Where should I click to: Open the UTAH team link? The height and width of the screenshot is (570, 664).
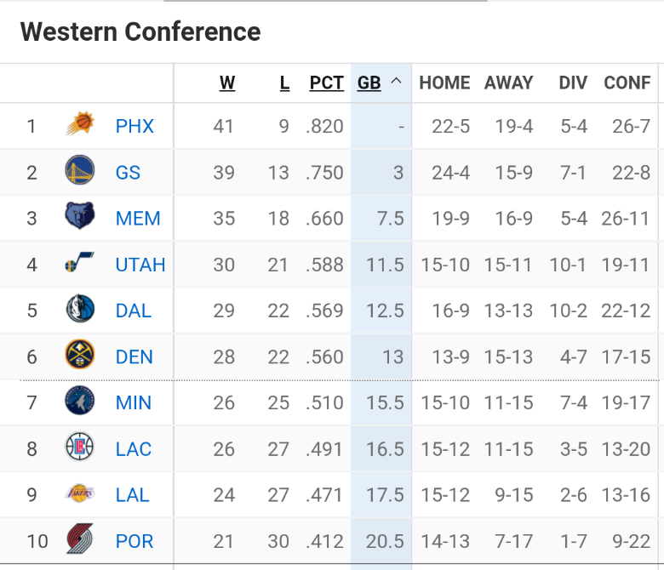click(x=140, y=265)
